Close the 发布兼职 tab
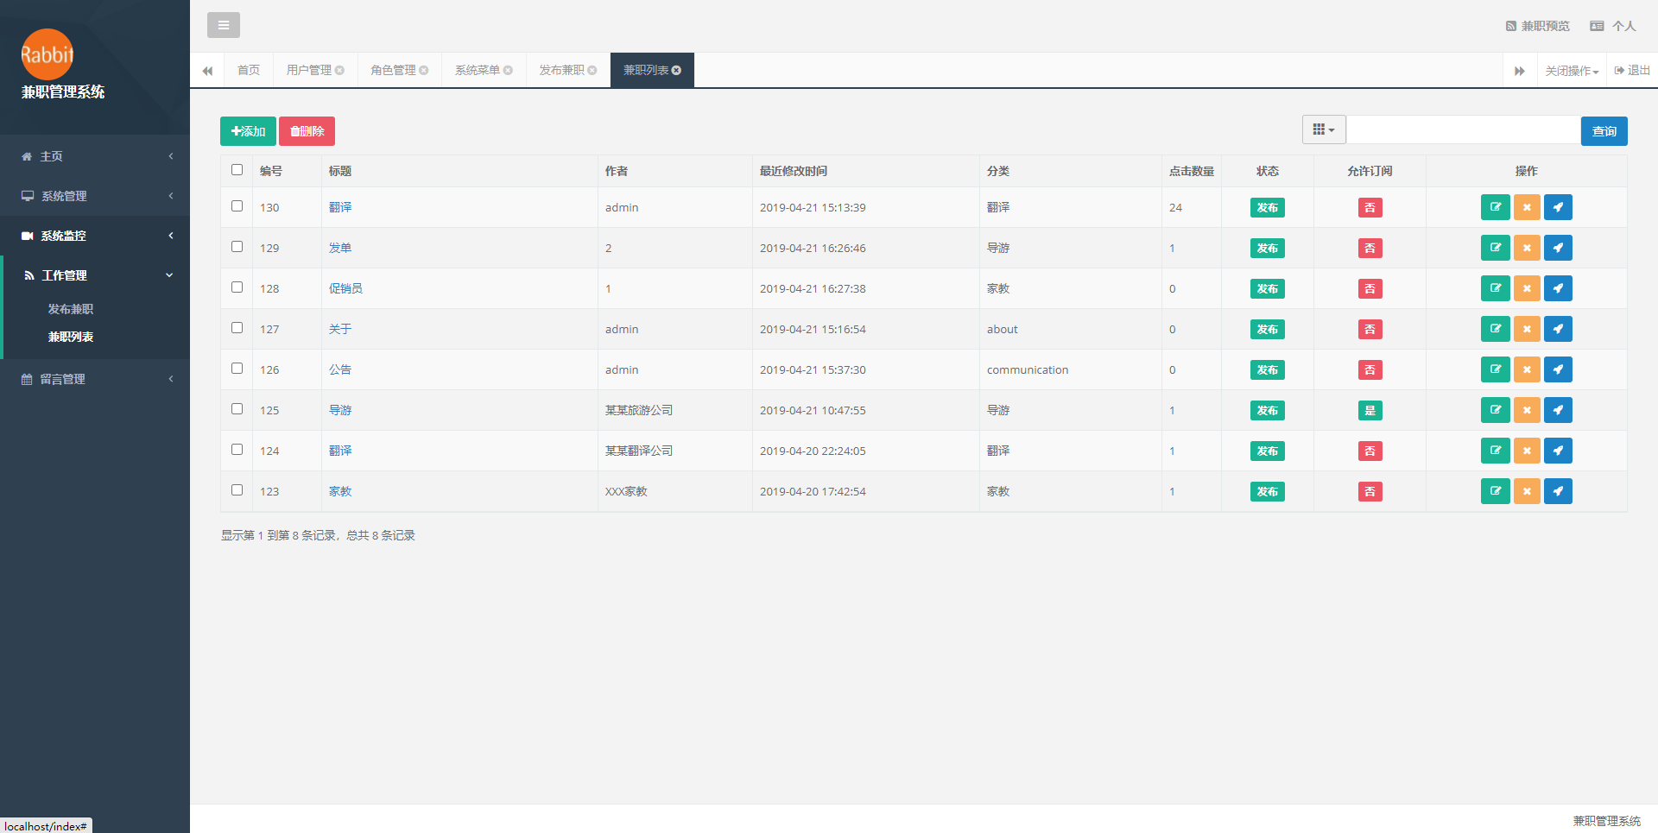Image resolution: width=1658 pixels, height=833 pixels. tap(592, 71)
